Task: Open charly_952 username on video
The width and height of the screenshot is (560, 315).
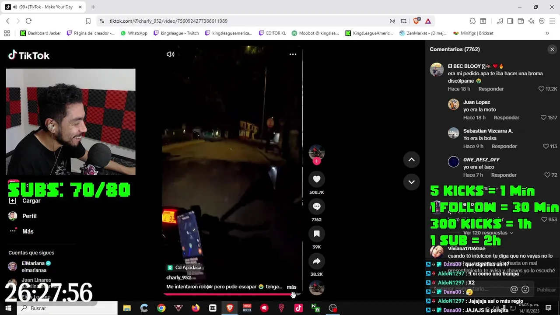Action: [178, 277]
